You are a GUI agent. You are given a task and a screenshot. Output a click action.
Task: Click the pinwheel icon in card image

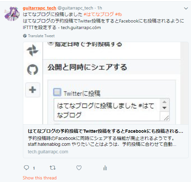point(32,50)
